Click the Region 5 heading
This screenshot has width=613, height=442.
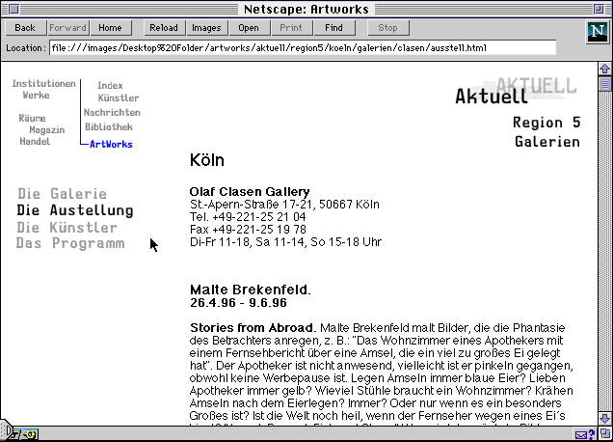546,123
